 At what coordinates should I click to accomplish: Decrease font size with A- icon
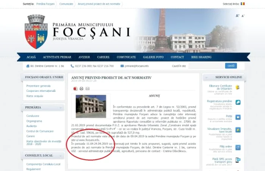[243, 16]
